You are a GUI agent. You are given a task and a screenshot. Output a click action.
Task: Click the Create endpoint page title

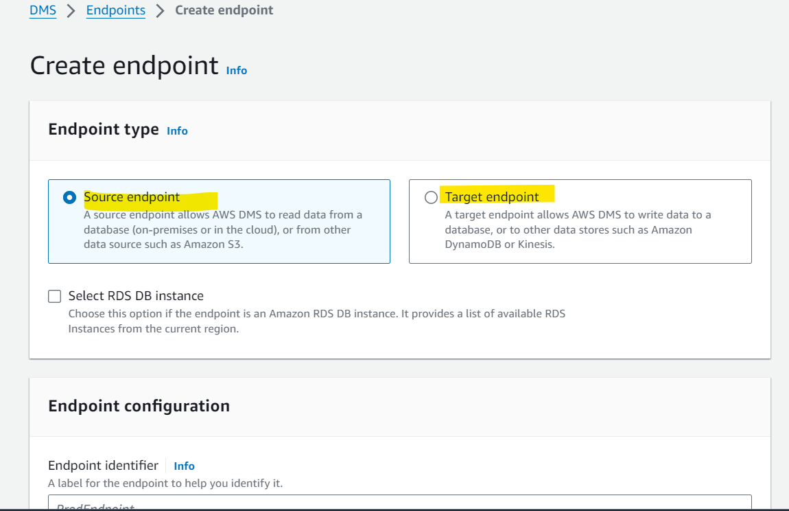[124, 65]
